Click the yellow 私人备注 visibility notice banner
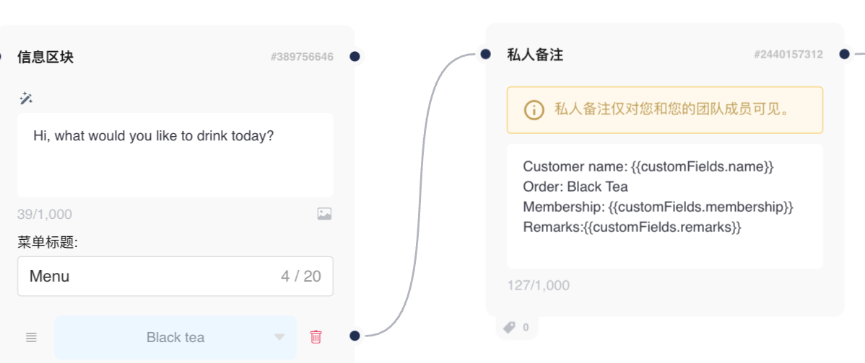 click(x=664, y=110)
